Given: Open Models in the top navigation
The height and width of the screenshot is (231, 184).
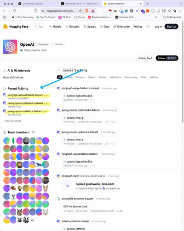Looking at the screenshot, I should [55, 26].
